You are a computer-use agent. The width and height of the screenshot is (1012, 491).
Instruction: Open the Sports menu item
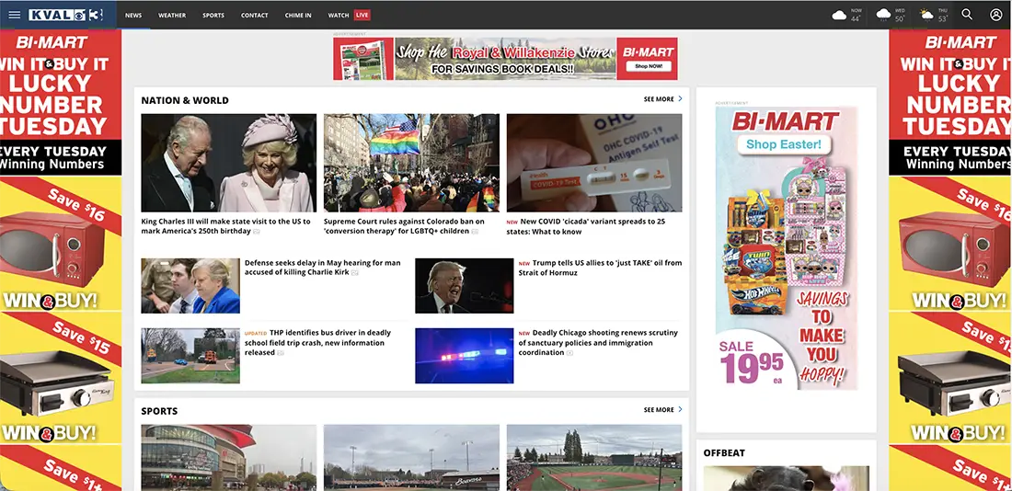[213, 15]
